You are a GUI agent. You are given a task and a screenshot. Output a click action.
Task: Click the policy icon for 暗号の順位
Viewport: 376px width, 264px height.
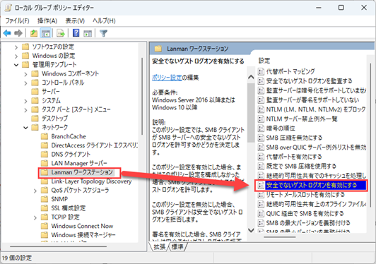pos(261,128)
